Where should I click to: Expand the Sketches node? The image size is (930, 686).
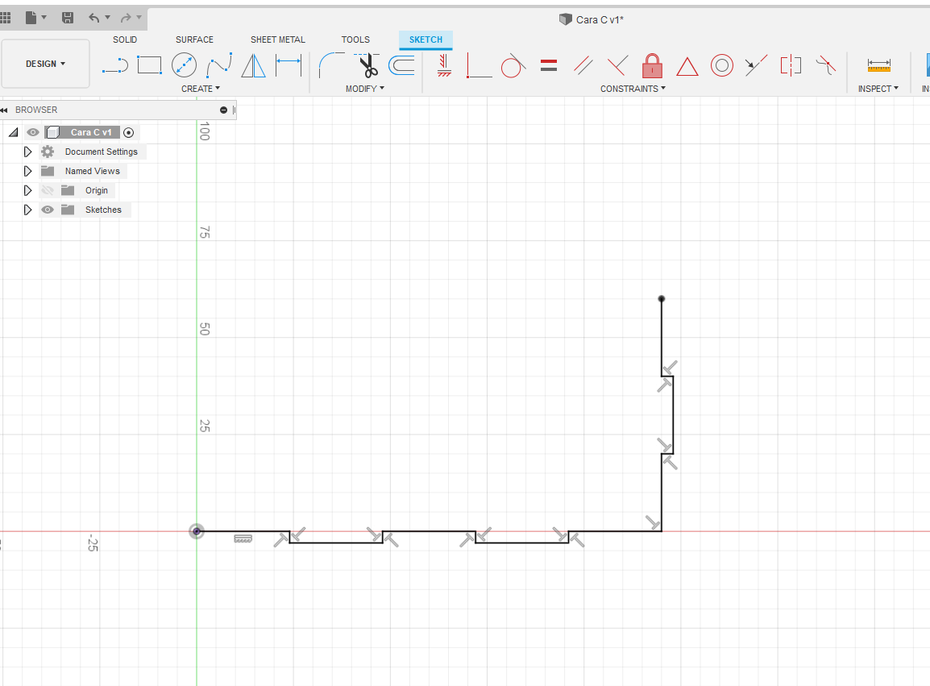tap(27, 210)
